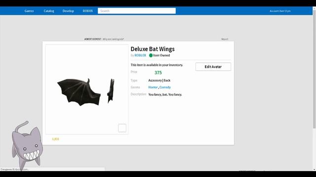316x177 pixels.
Task: Click 'This item is available in your inventory.'
Action: coord(157,65)
